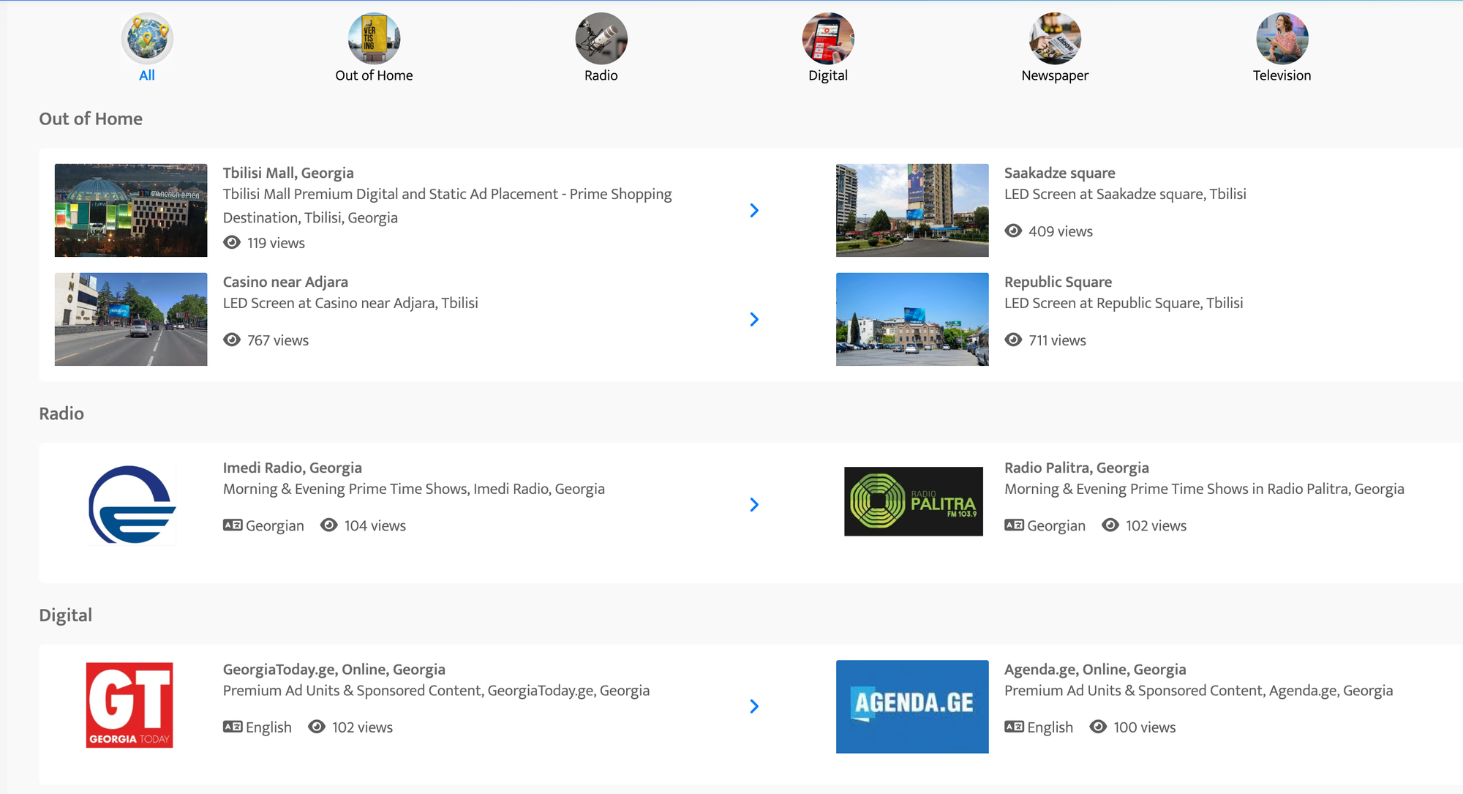This screenshot has height=794, width=1463.
Task: Click the Imedi Radio logo
Action: (132, 504)
